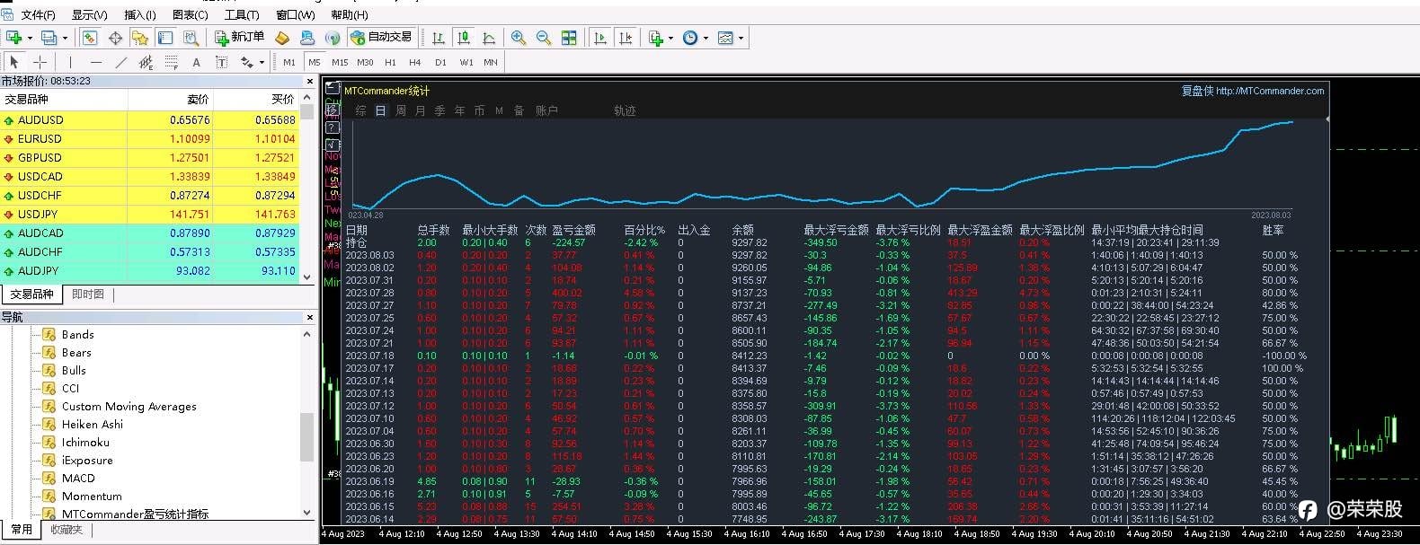Expand the templates dropdown arrow
The height and width of the screenshot is (545, 1420).
pyautogui.click(x=741, y=38)
